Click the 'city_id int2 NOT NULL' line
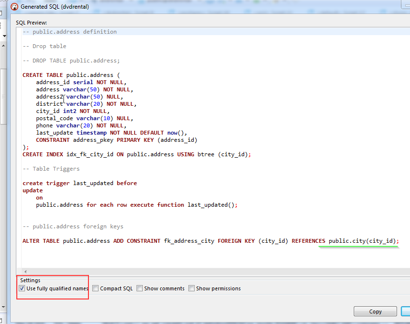The width and height of the screenshot is (410, 324). pos(73,111)
